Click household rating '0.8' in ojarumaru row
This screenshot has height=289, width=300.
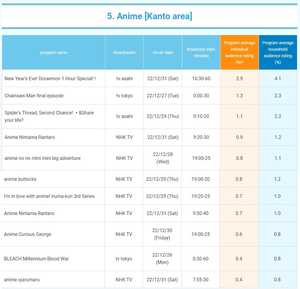[x=277, y=280]
